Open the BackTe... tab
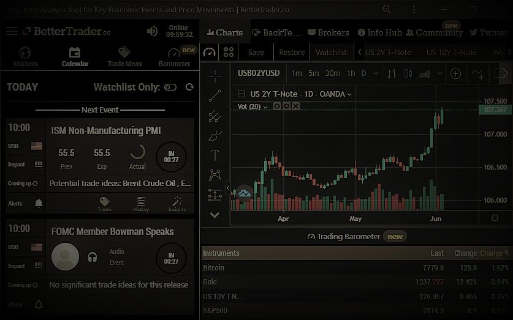Viewport: 513px width, 320px height. click(x=276, y=32)
